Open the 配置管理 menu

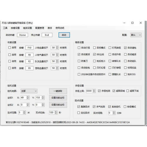click(x=40, y=28)
